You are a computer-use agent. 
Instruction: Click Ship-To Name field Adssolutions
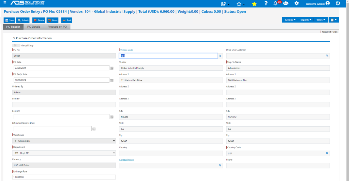coord(278,68)
